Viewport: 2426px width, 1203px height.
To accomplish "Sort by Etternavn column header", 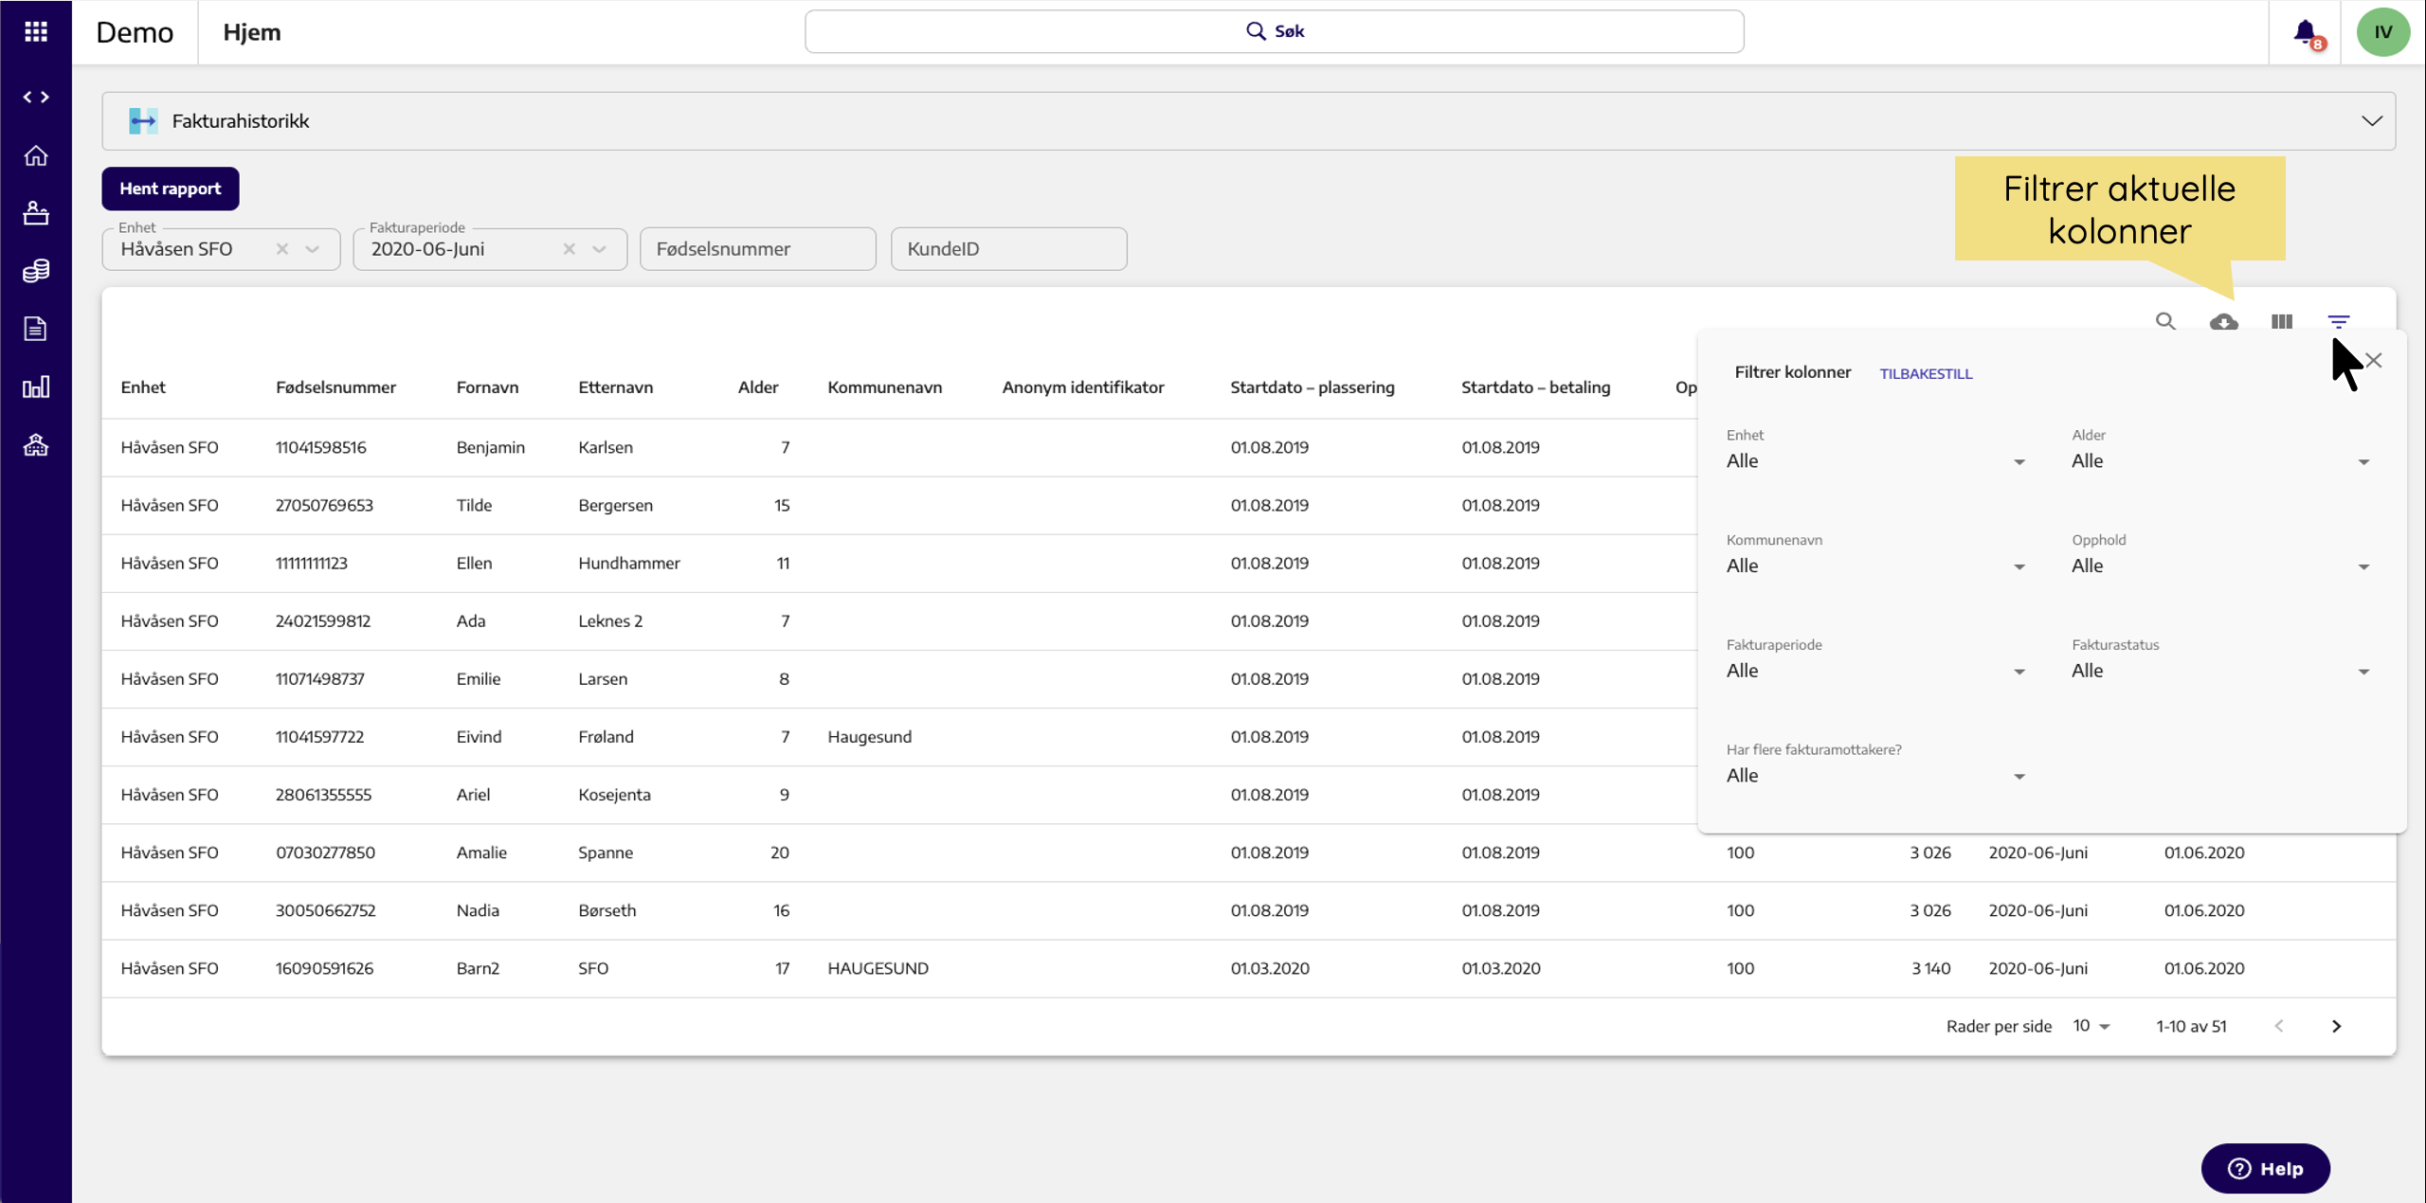I will tap(616, 387).
